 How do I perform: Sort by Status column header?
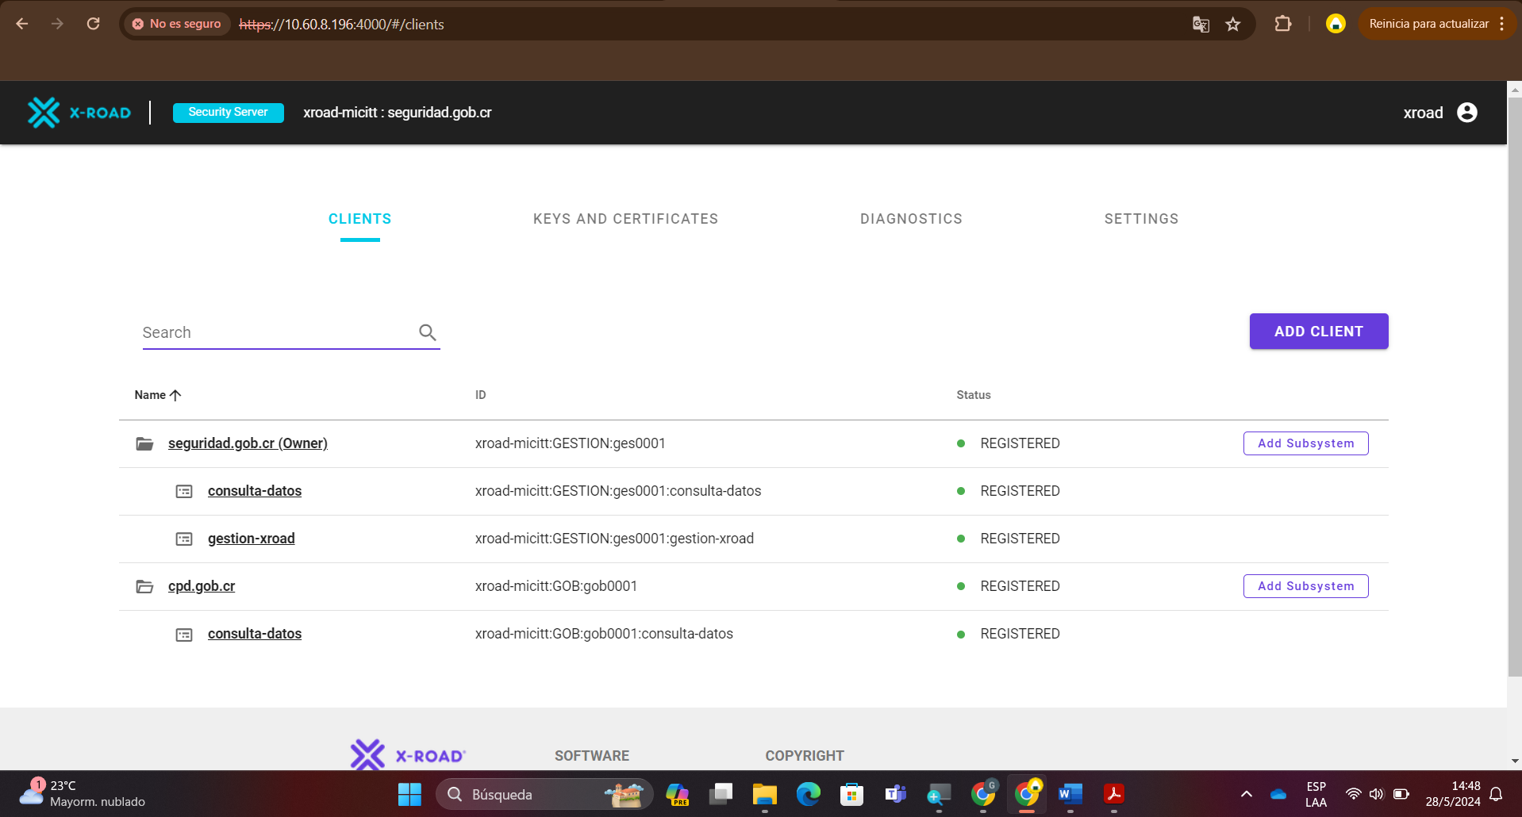click(974, 395)
